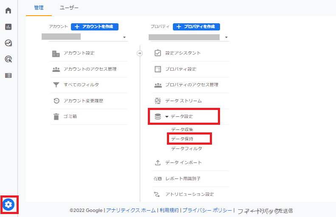The height and width of the screenshot is (217, 336).
Task: Switch to the ユーザー tab
Action: (x=69, y=8)
